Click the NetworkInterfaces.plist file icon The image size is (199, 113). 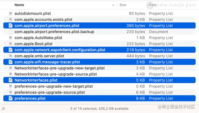[x=11, y=80]
